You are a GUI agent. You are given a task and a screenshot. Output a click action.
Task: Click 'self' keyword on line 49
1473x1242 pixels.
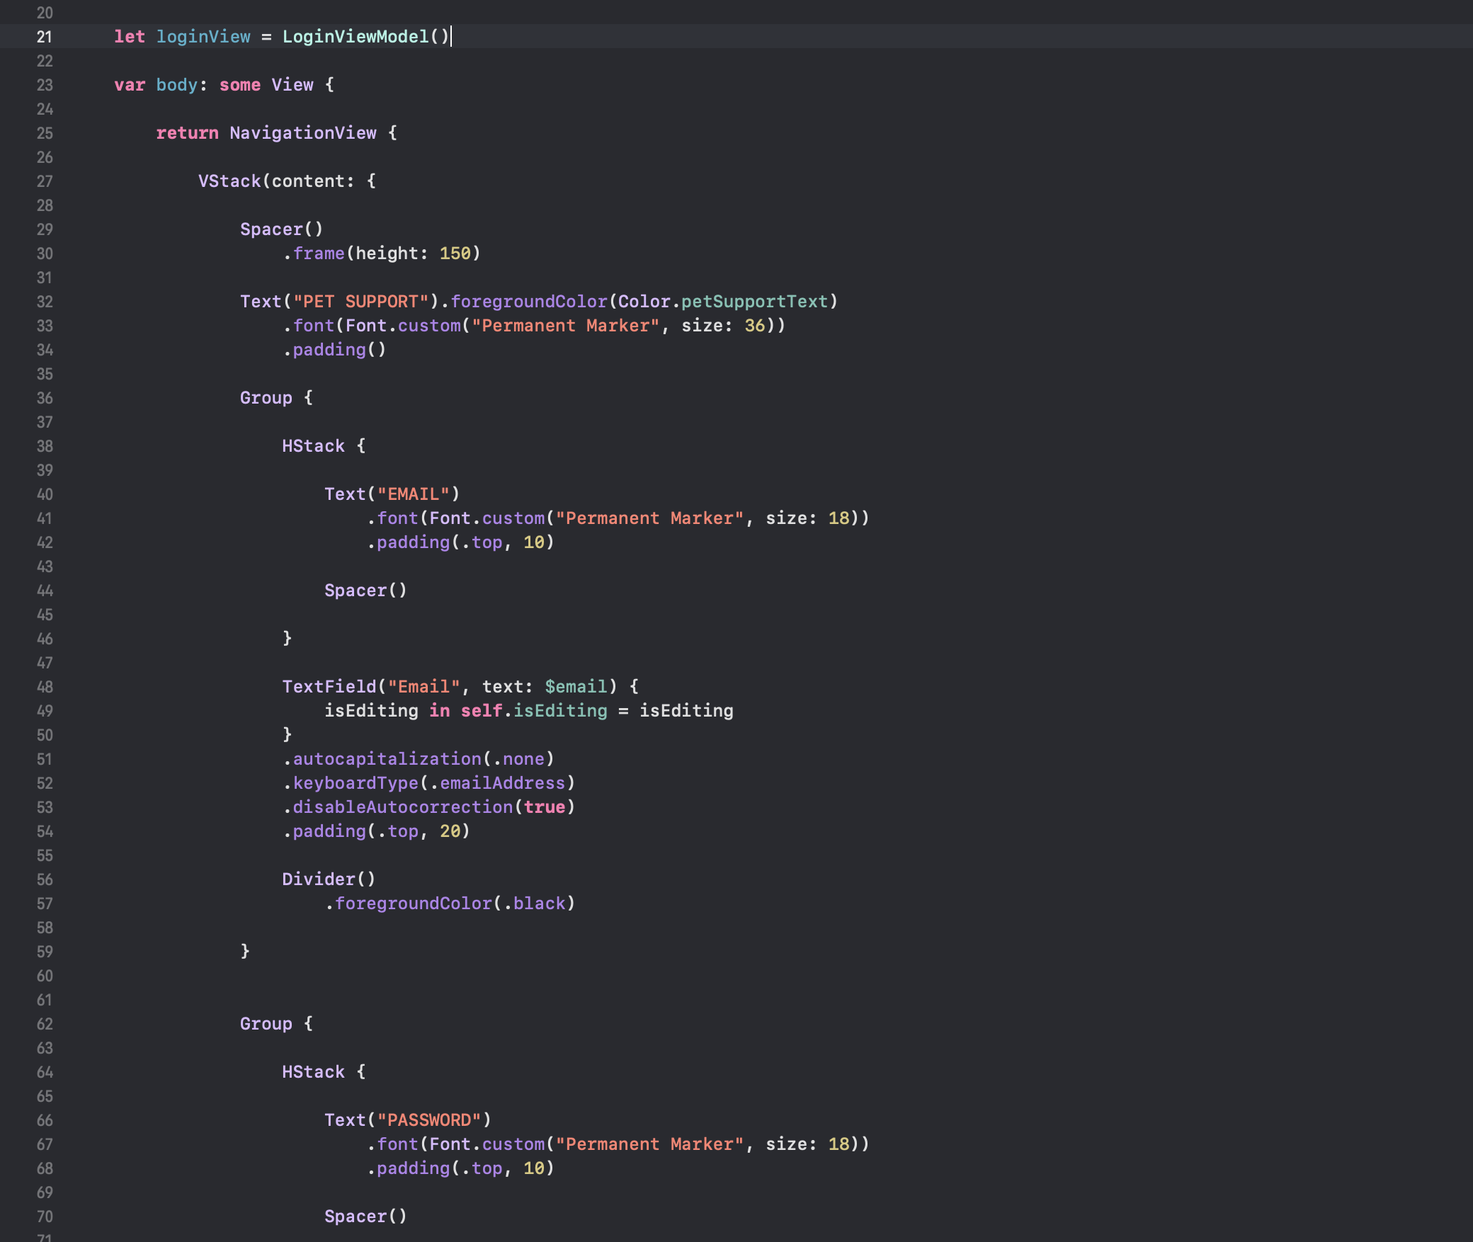[482, 711]
